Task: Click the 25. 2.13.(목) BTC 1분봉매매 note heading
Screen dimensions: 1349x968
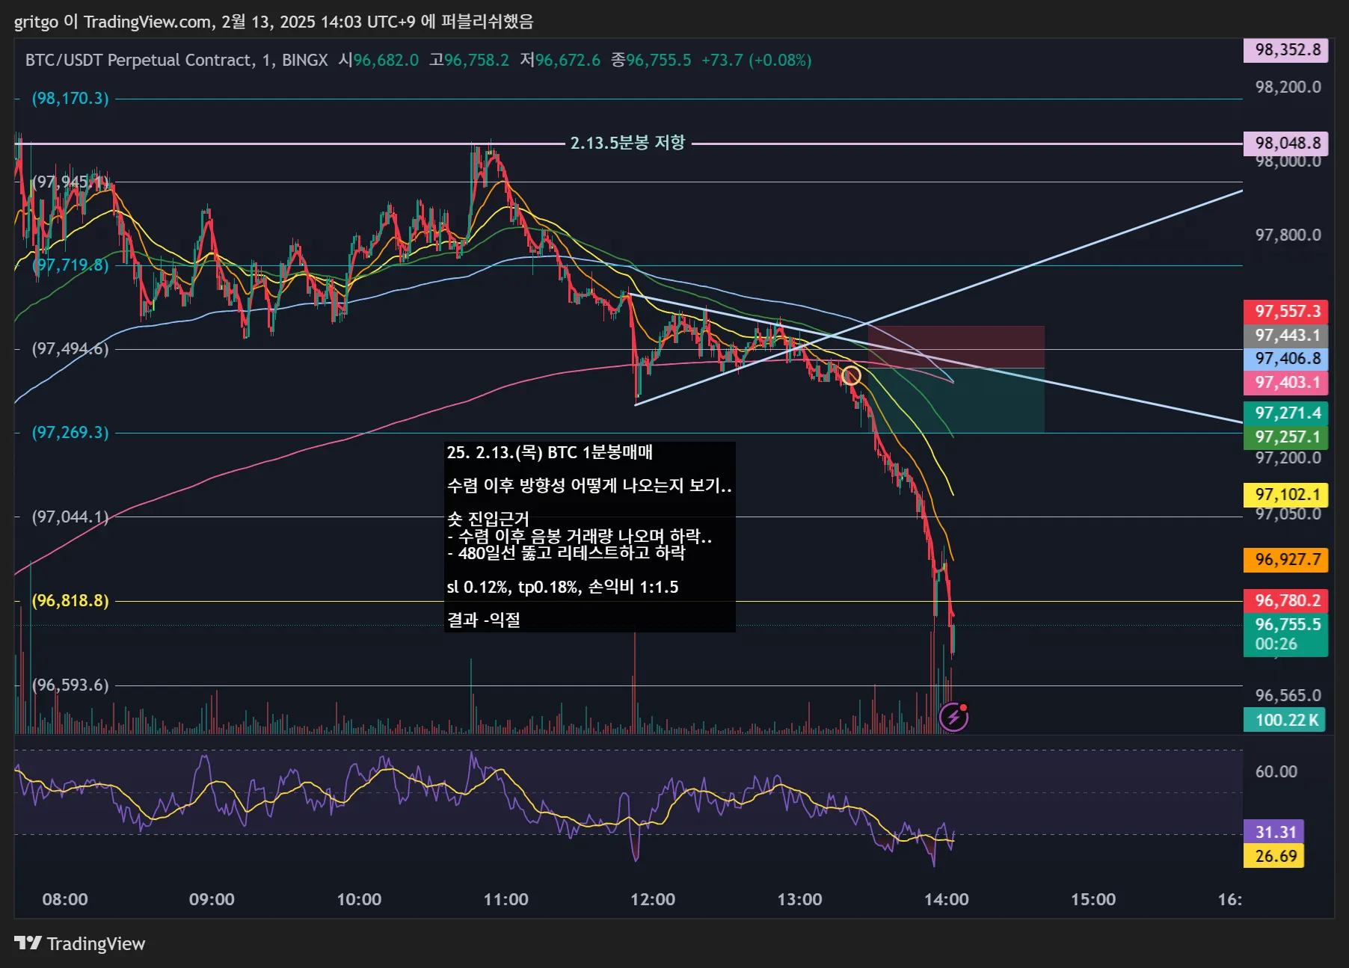Action: click(550, 452)
